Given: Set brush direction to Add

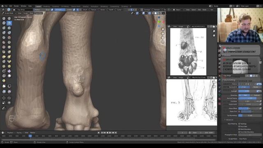Looking at the screenshot, I should (244, 95).
